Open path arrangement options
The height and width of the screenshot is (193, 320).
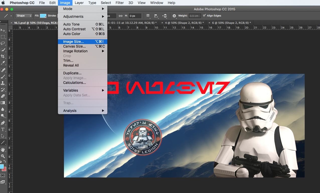(x=165, y=16)
